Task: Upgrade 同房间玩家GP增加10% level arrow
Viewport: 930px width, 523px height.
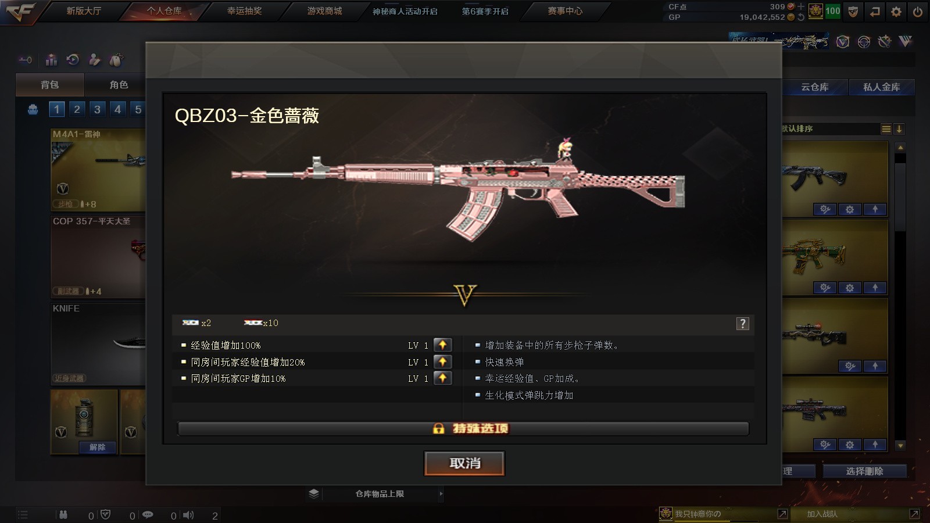Action: 442,378
